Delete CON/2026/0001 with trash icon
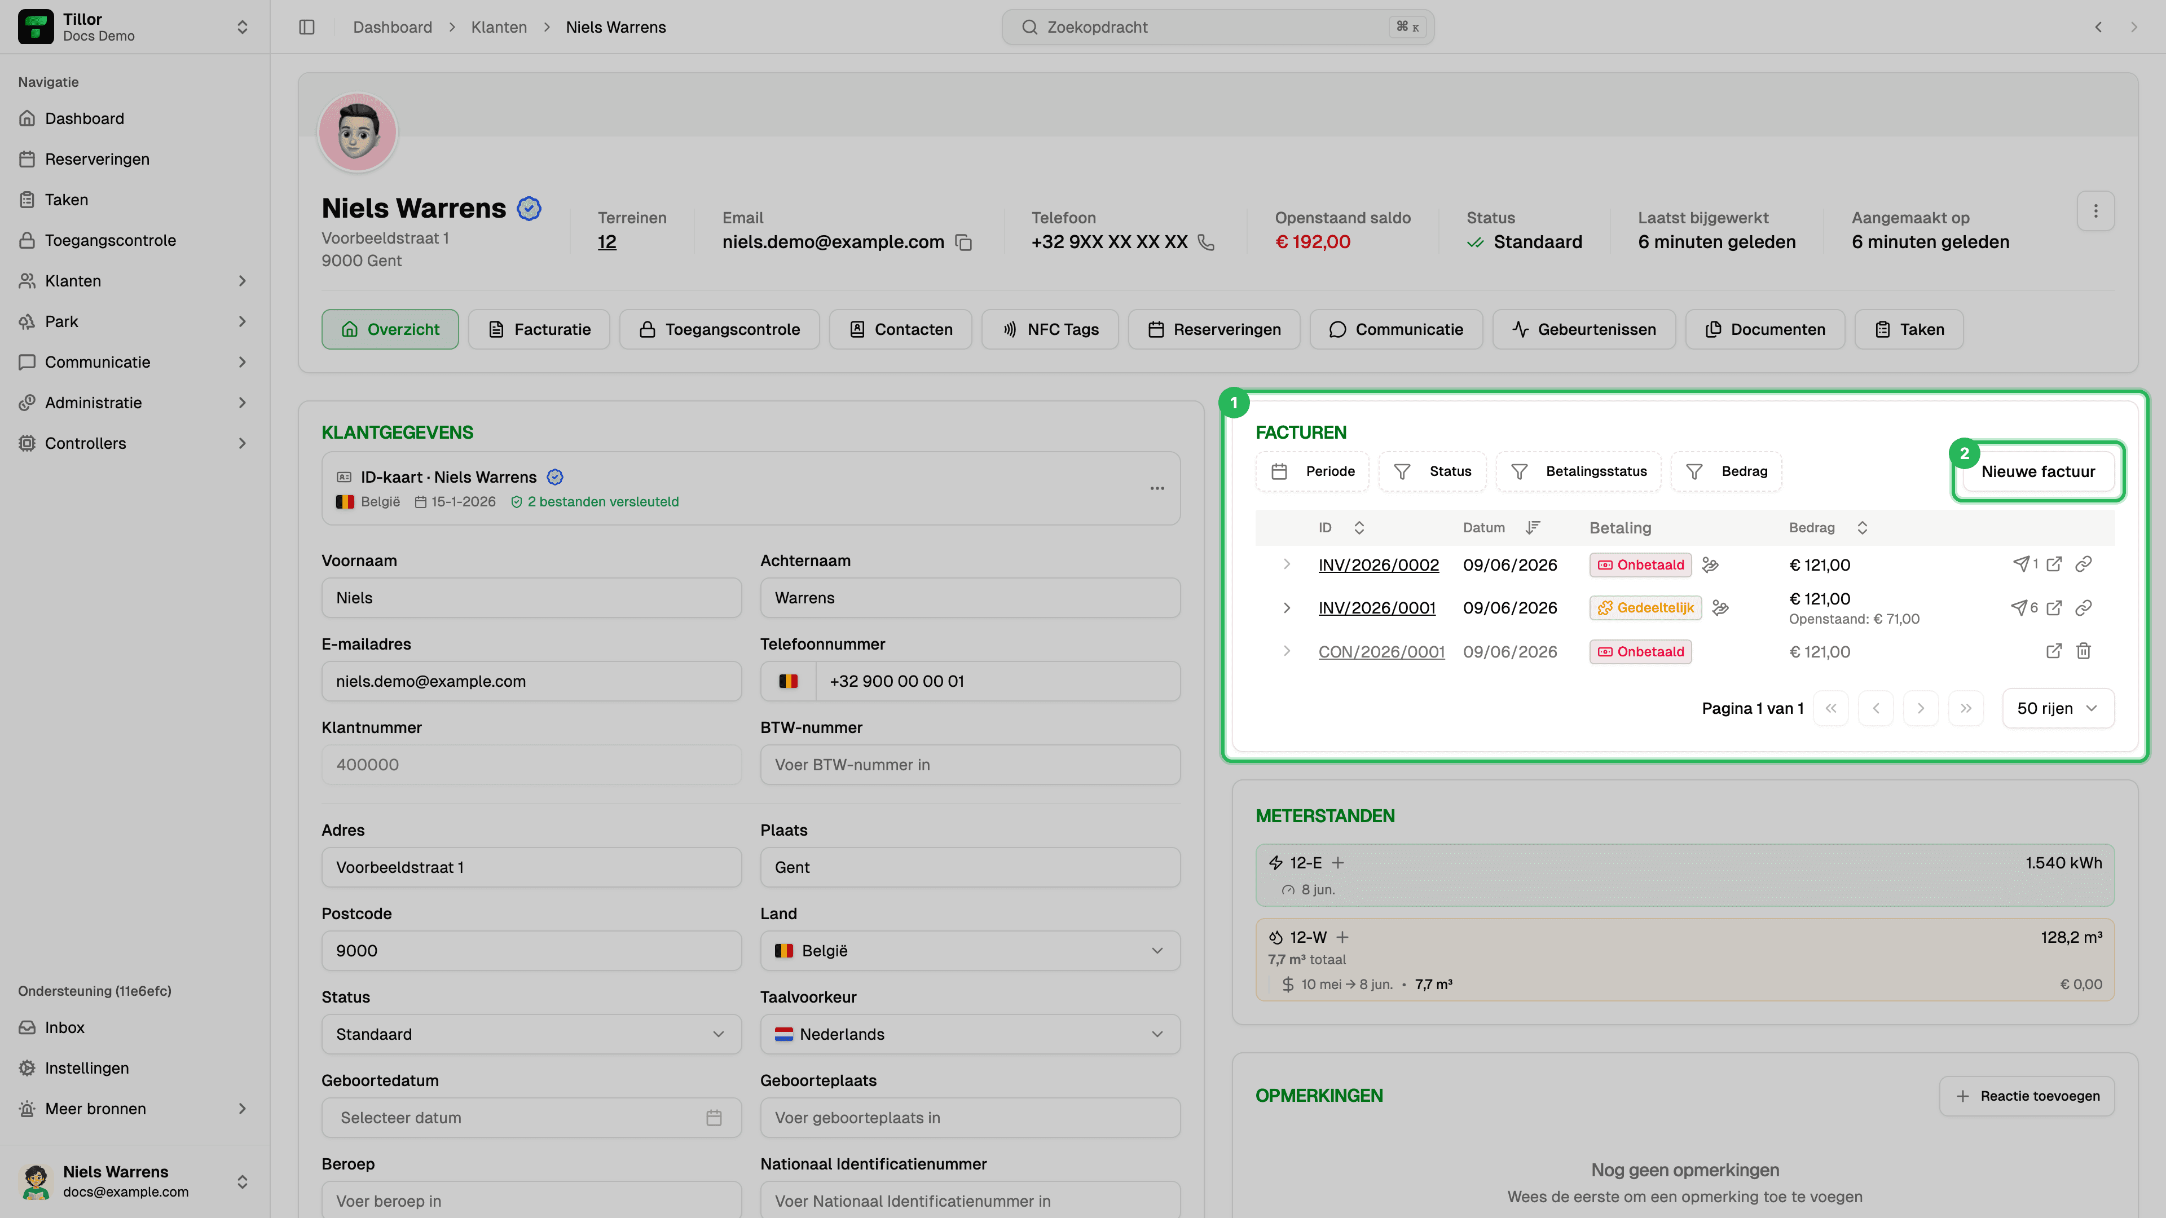Screen dimensions: 2166x1218 coord(2083,651)
